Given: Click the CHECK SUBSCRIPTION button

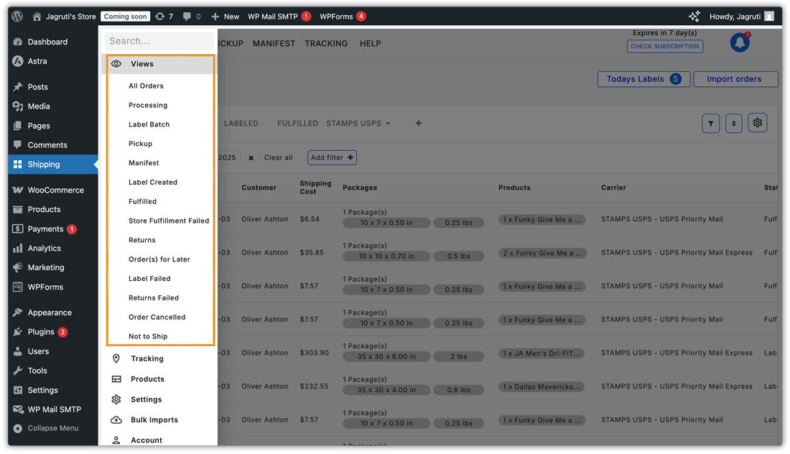Looking at the screenshot, I should pos(665,47).
